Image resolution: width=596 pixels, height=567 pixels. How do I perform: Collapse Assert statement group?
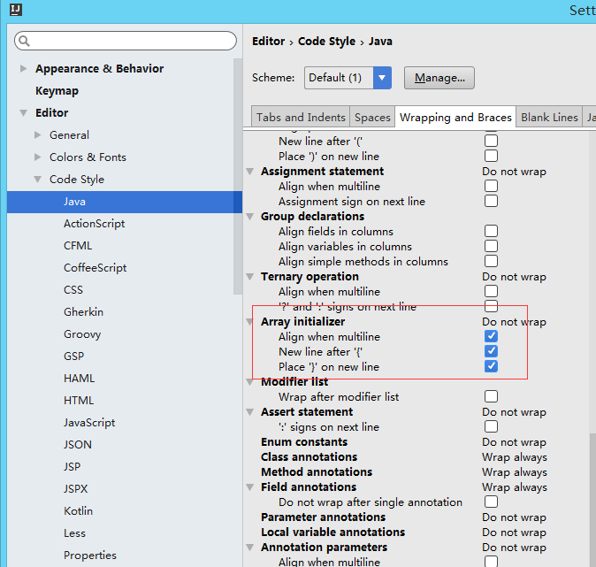point(250,412)
